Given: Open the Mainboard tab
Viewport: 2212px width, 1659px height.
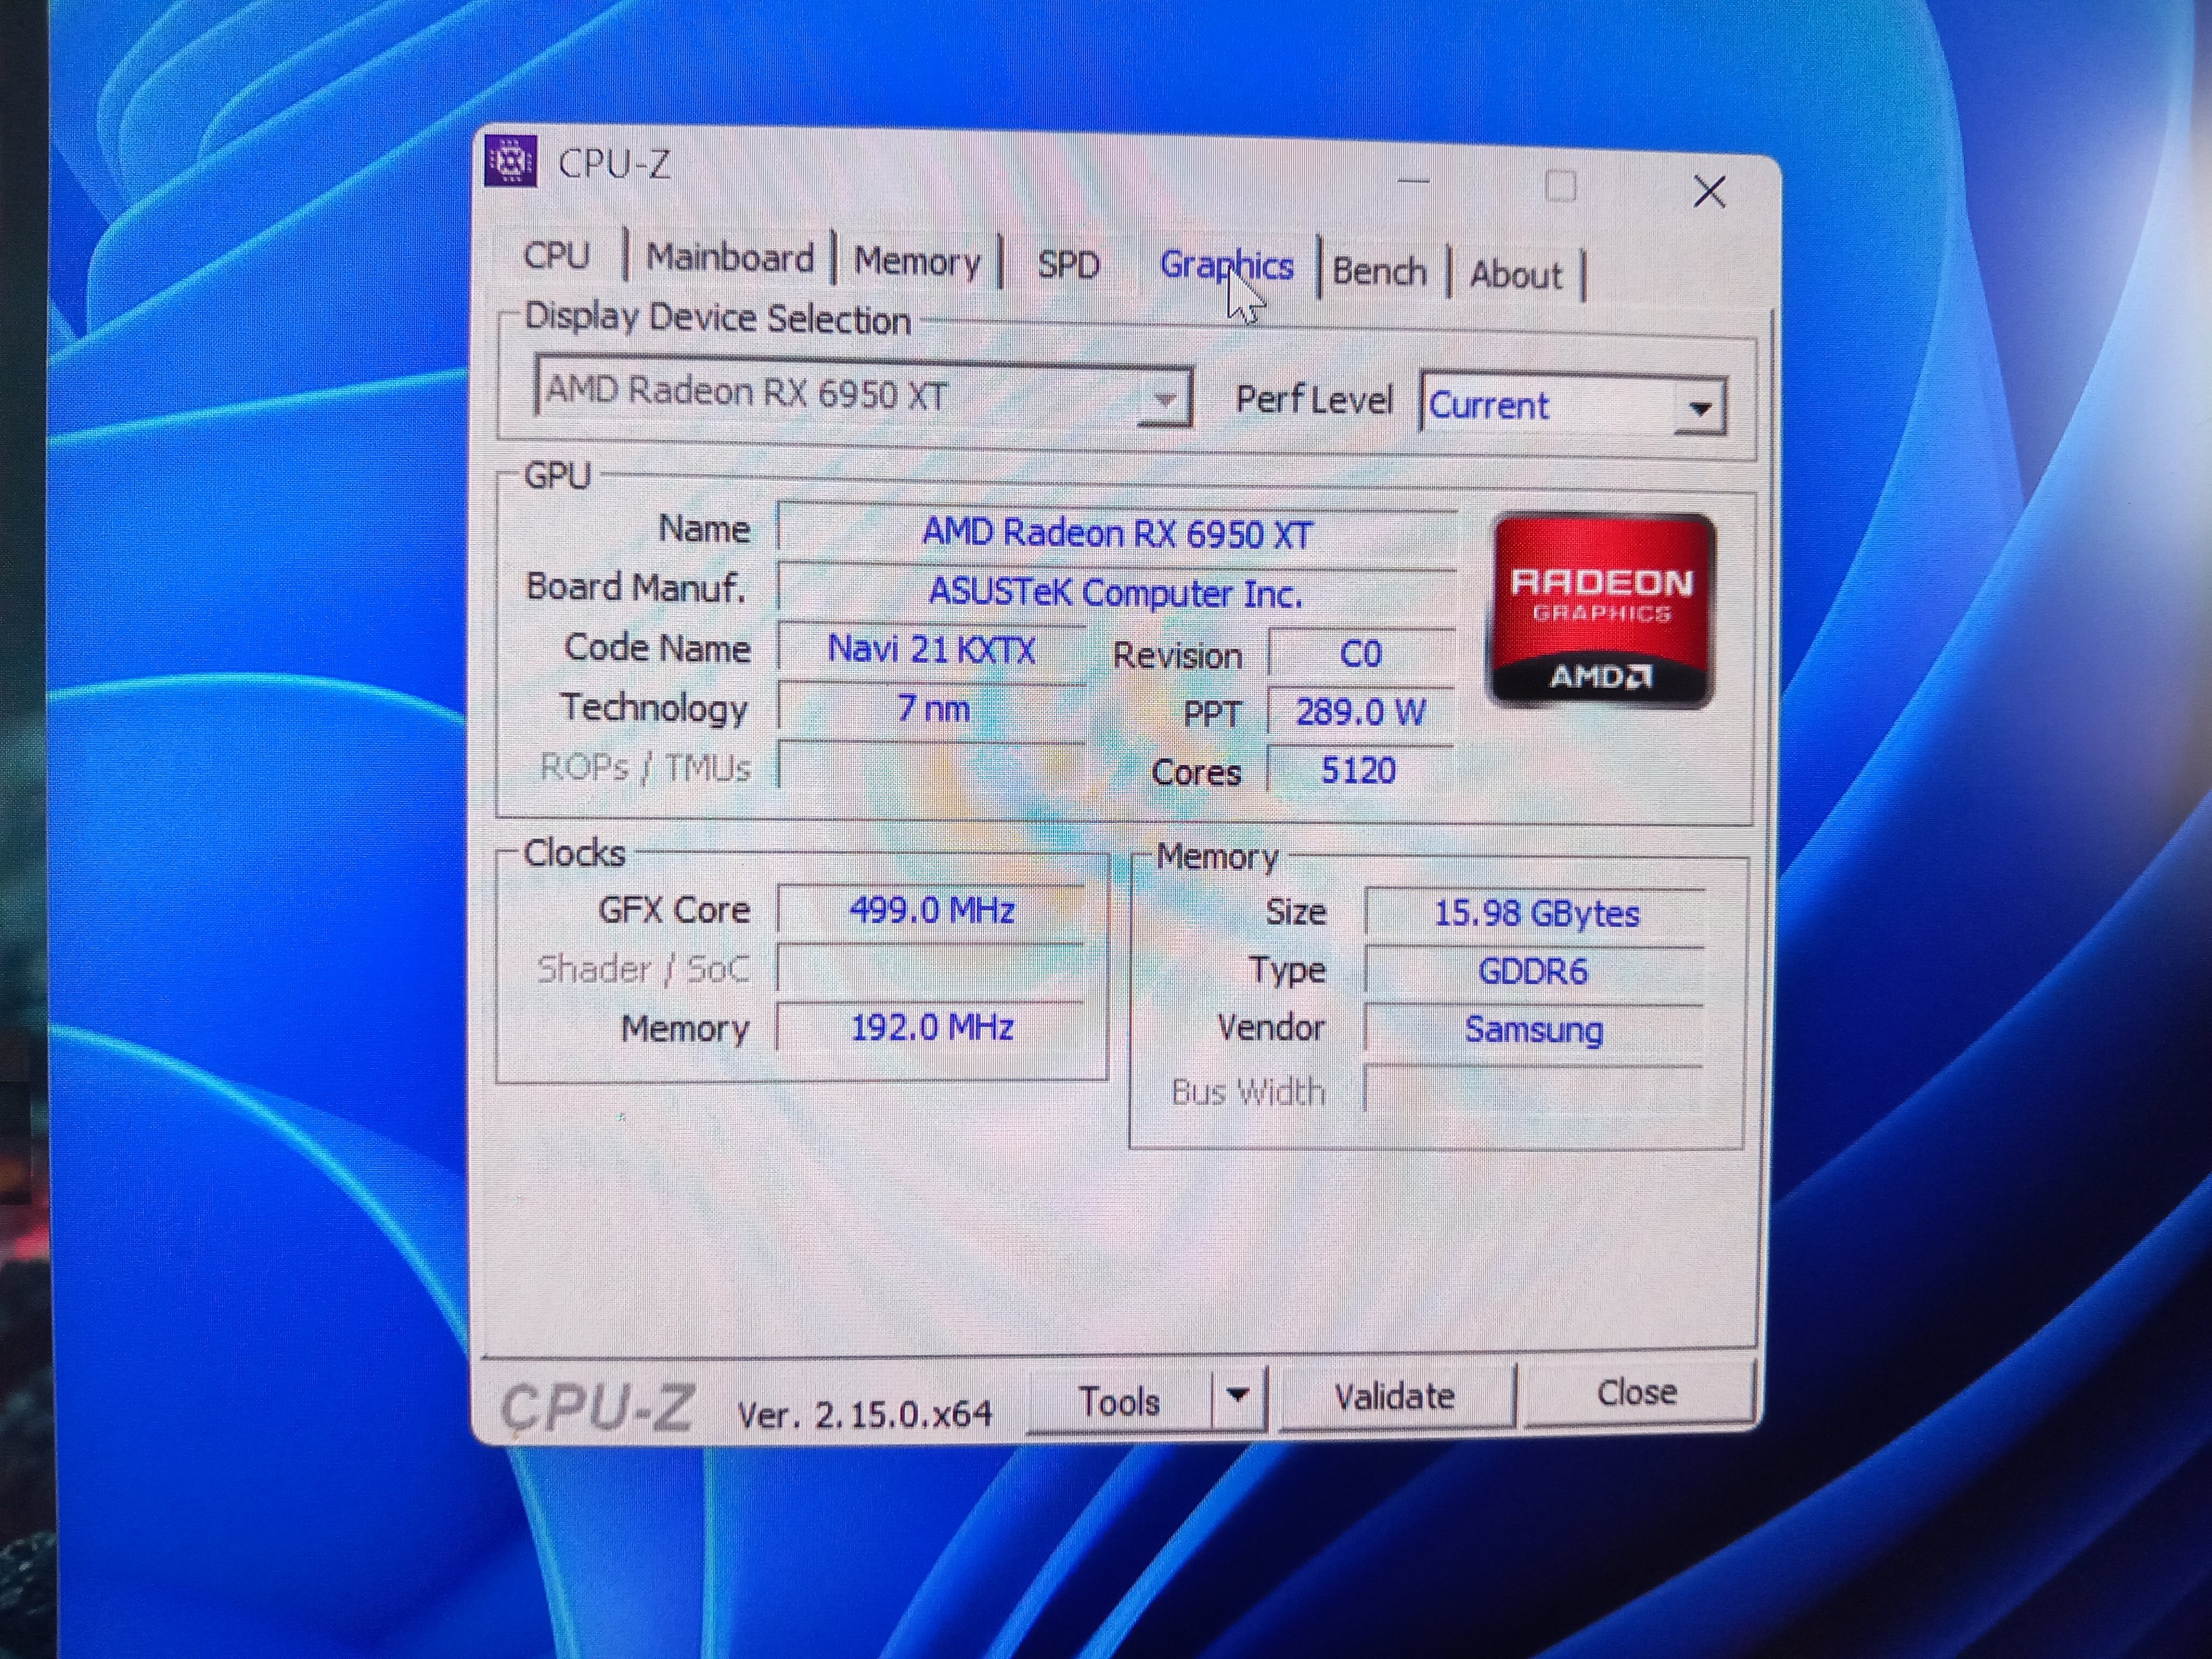Looking at the screenshot, I should tap(730, 258).
